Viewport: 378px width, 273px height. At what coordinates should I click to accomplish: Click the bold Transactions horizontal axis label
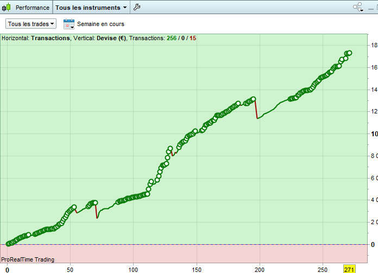point(51,38)
